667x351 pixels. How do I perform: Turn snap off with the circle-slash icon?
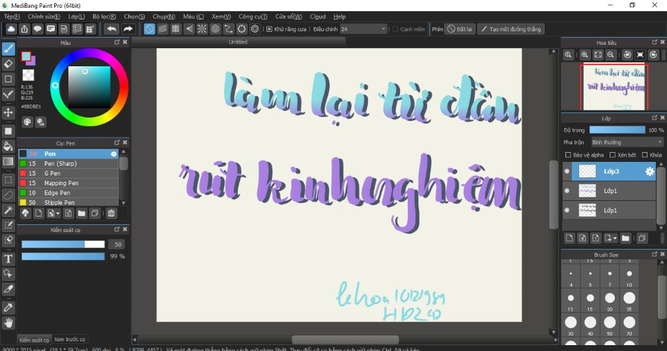tap(149, 29)
